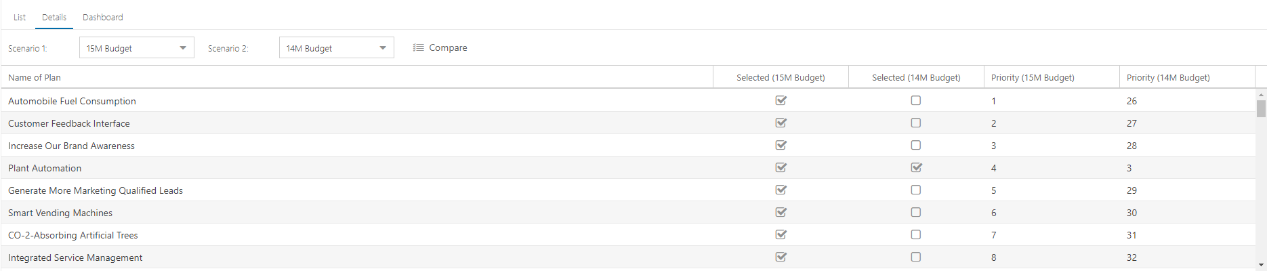Viewport: 1267px width, 271px height.
Task: Toggle 14M checkbox for Automobile Fuel Consumption
Action: click(916, 100)
